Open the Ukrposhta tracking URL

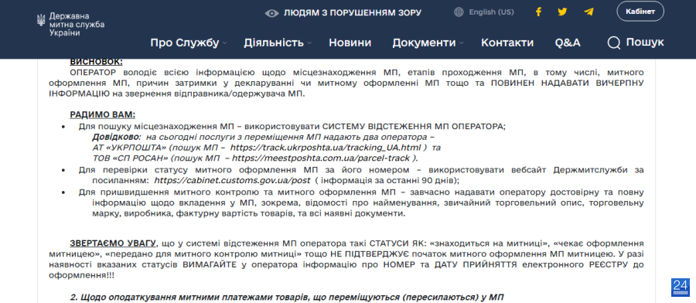point(326,148)
